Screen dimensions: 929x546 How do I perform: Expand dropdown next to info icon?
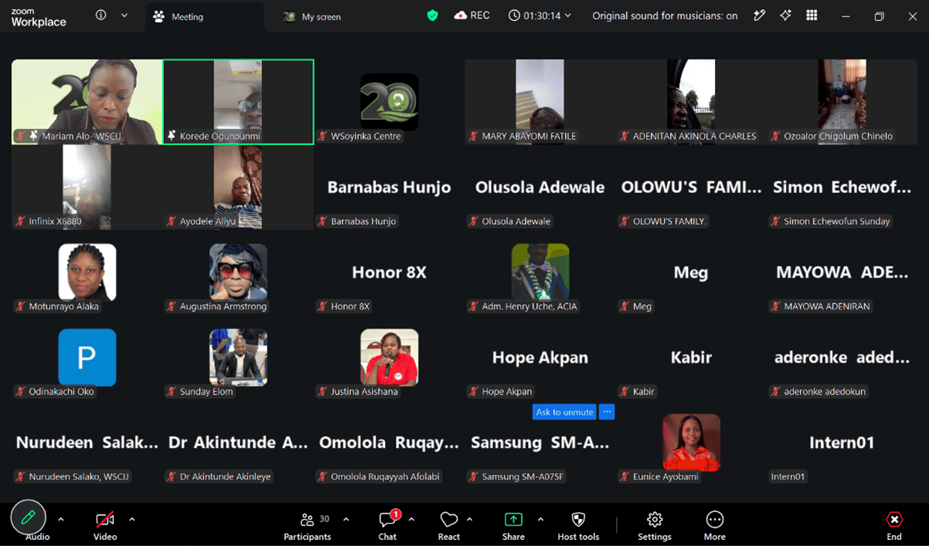124,15
